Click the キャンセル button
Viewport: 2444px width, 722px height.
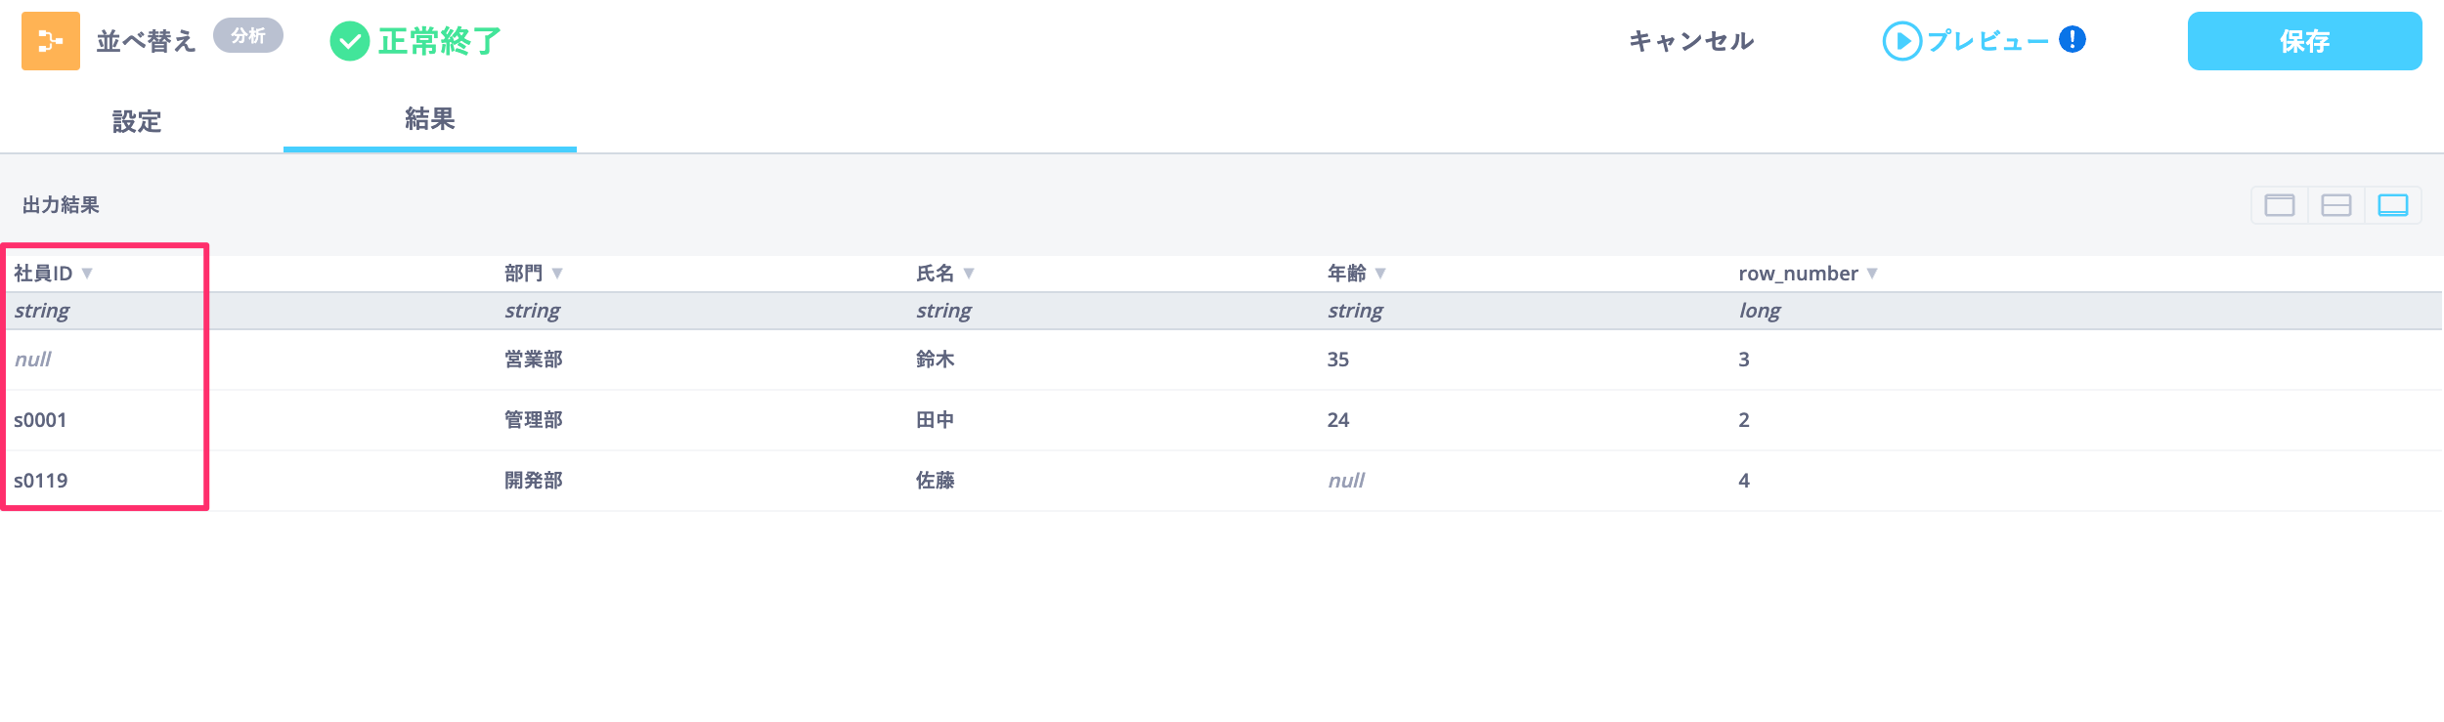pos(1691,41)
